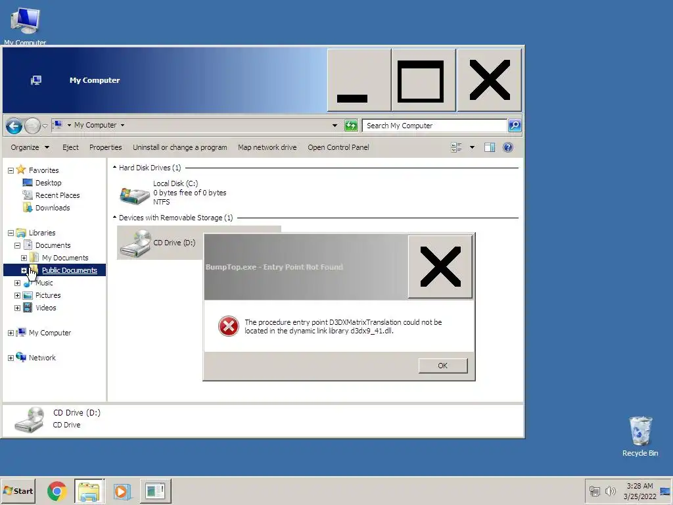Click Uninstall or change a program
This screenshot has width=673, height=505.
(x=180, y=147)
